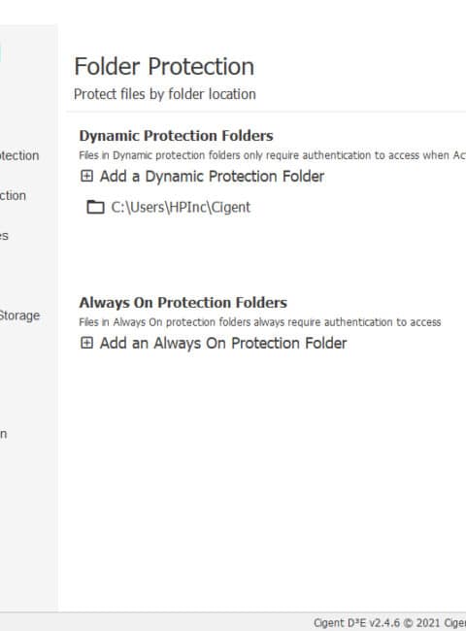Viewport: 466px width, 631px height.
Task: Click the Always On protection description text
Action: (260, 322)
